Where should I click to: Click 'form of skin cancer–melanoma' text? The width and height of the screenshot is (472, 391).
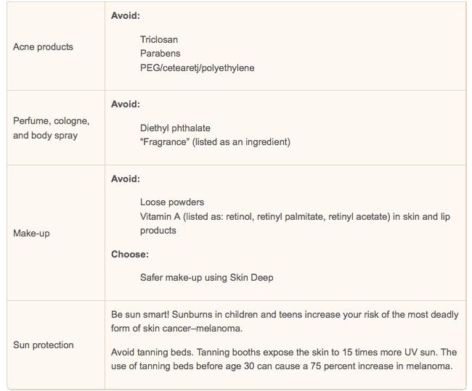(x=176, y=328)
